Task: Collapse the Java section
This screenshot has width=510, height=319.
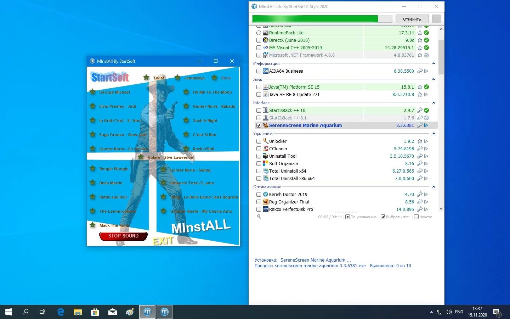Action: pyautogui.click(x=433, y=79)
